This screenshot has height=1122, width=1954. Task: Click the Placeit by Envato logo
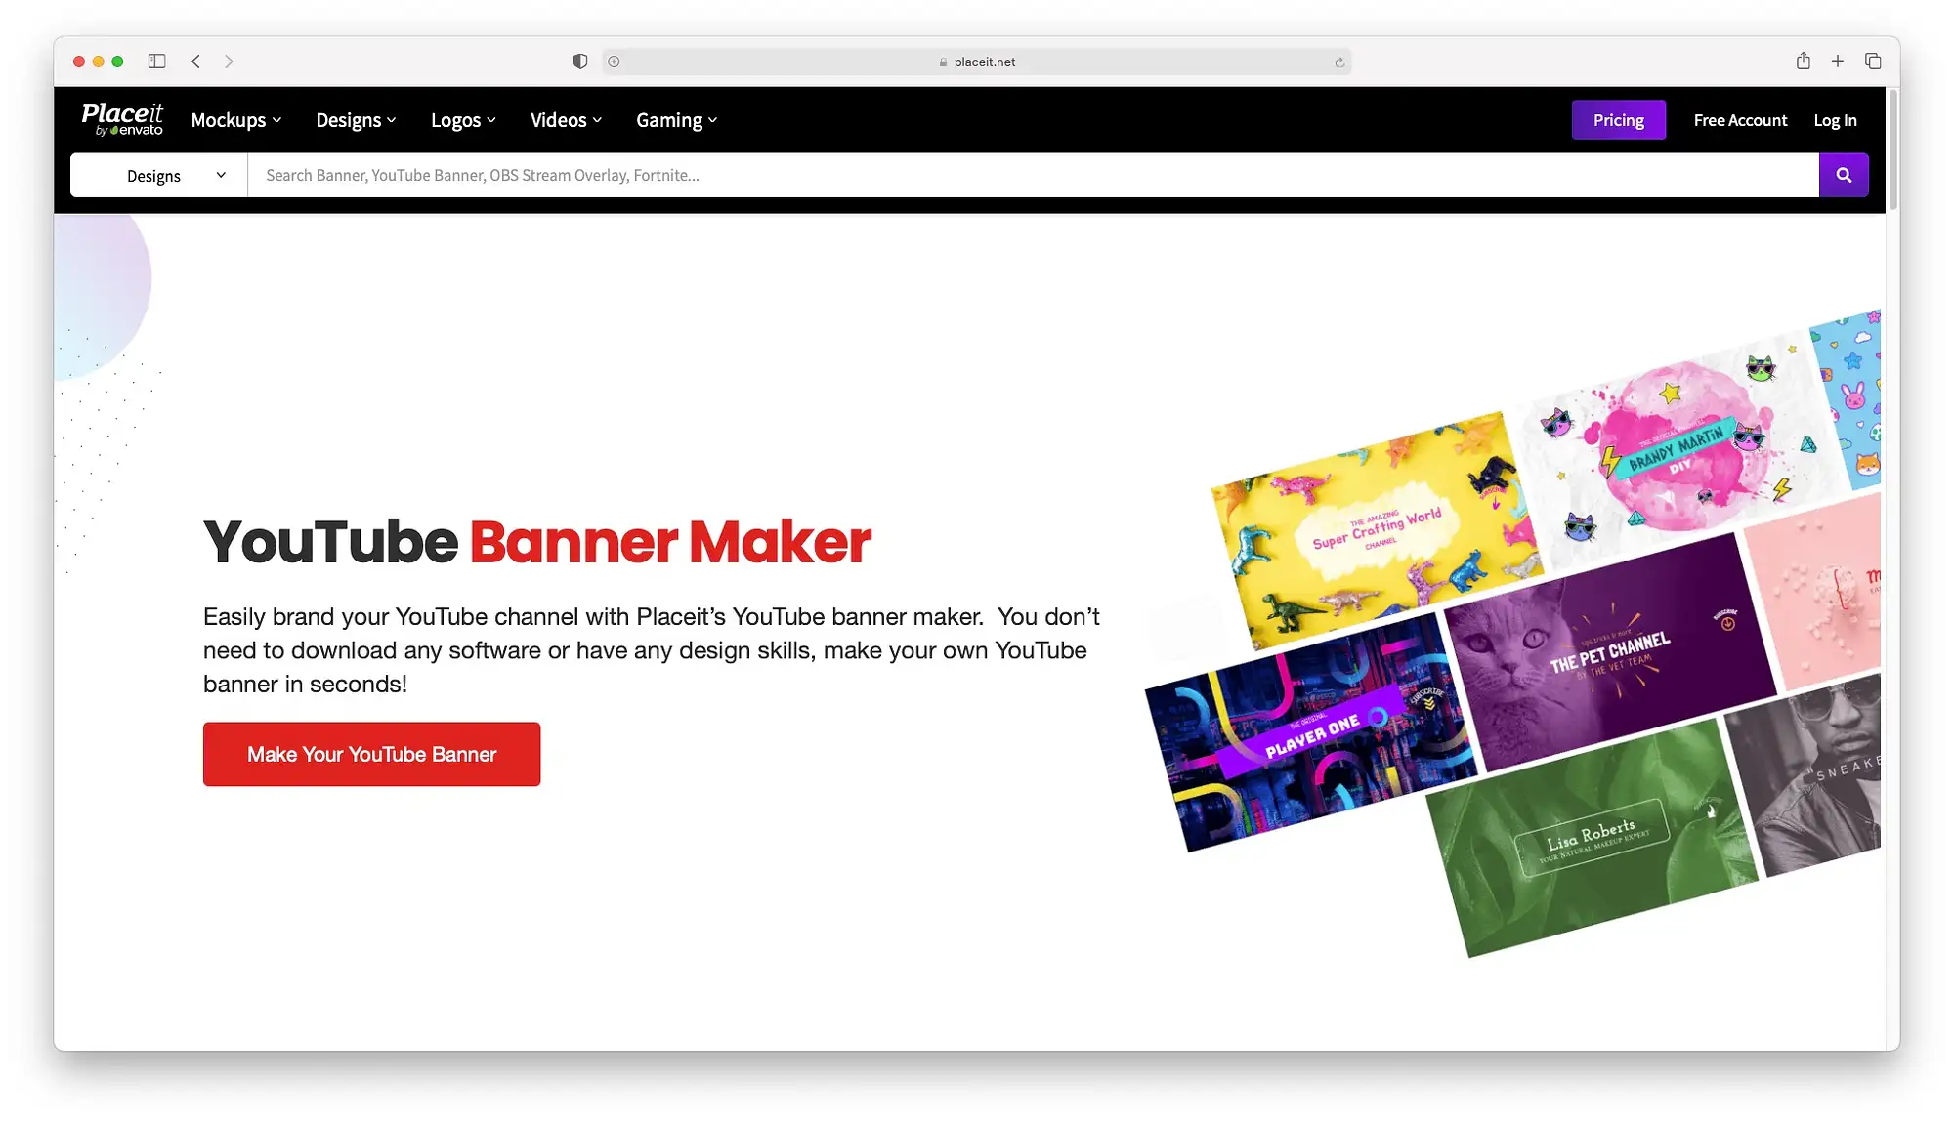tap(122, 118)
